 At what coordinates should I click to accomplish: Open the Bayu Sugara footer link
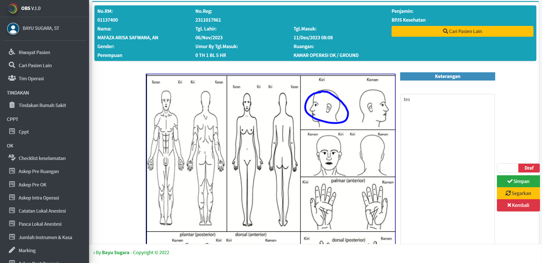[x=116, y=252]
